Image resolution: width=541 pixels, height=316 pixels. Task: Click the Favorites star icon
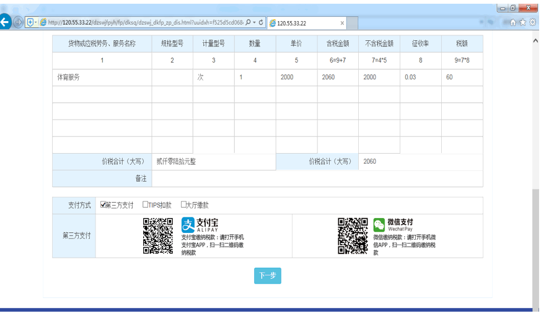pos(523,23)
